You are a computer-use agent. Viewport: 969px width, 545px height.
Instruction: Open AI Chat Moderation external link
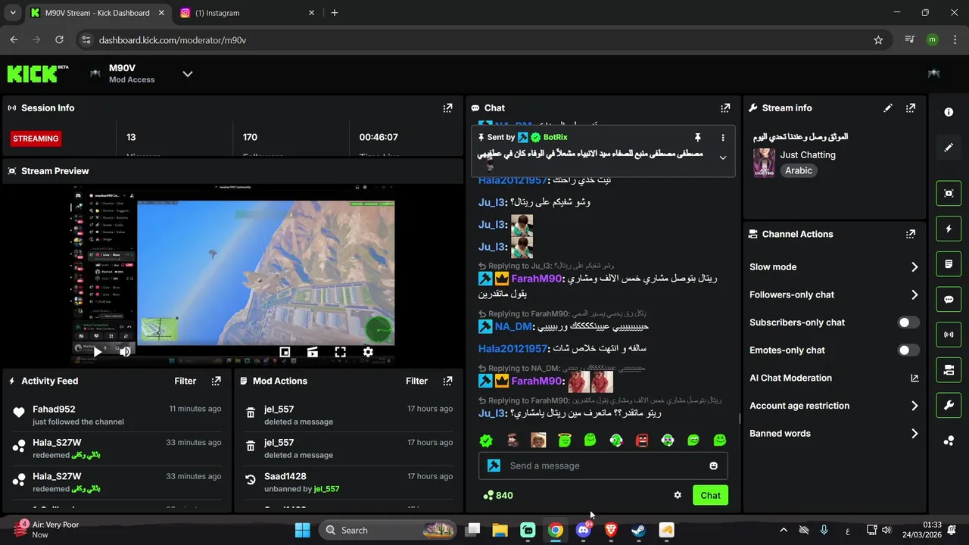(914, 378)
